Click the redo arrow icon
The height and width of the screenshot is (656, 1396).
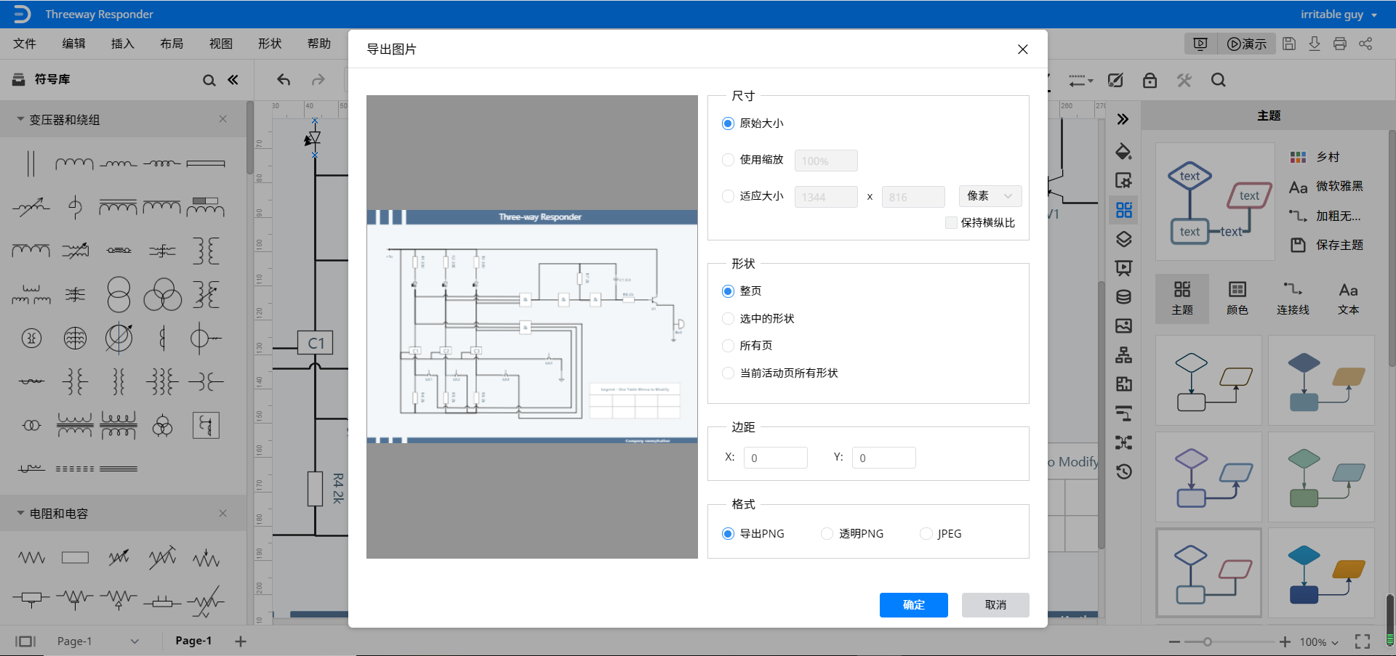point(318,80)
